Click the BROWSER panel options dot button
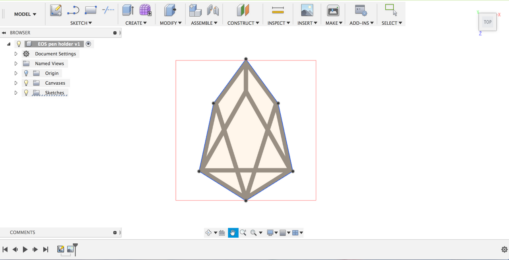Image resolution: width=509 pixels, height=260 pixels. 115,33
